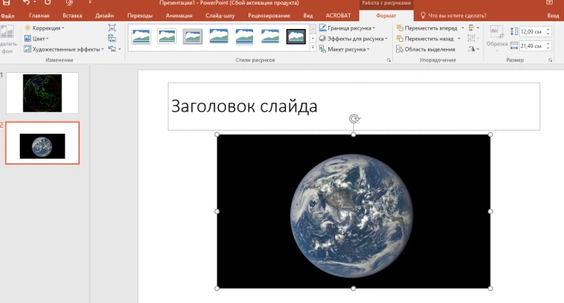The height and width of the screenshot is (303, 564).
Task: Open the Эффекты для рисунка dropdown
Action: (353, 39)
